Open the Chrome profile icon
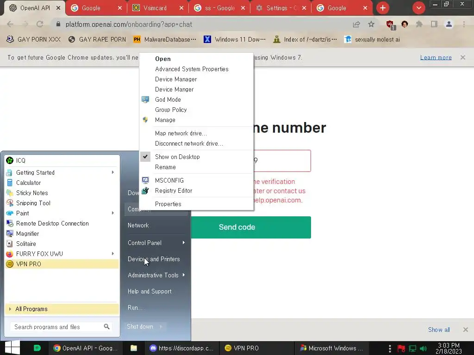 [449, 24]
